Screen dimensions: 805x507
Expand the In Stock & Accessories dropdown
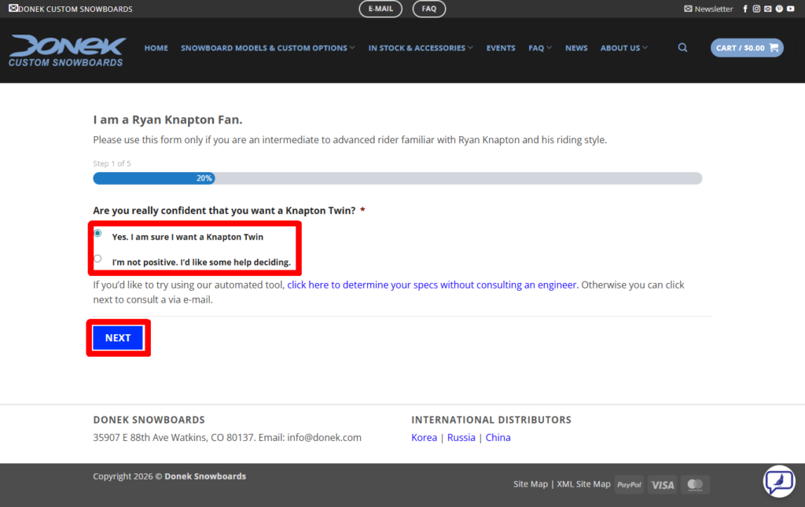click(421, 48)
